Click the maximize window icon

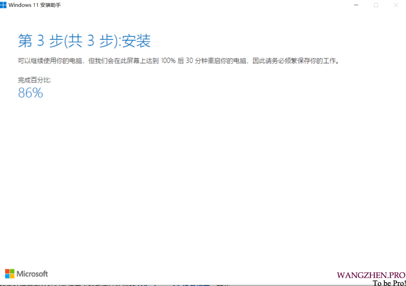coord(376,5)
